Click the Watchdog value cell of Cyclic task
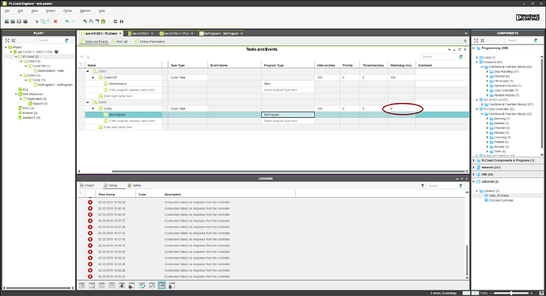 coord(402,108)
